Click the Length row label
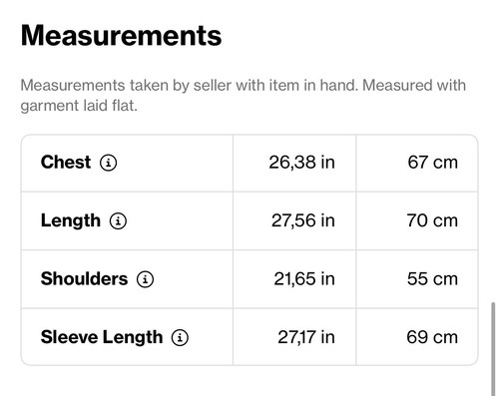499x396 pixels. 71,220
